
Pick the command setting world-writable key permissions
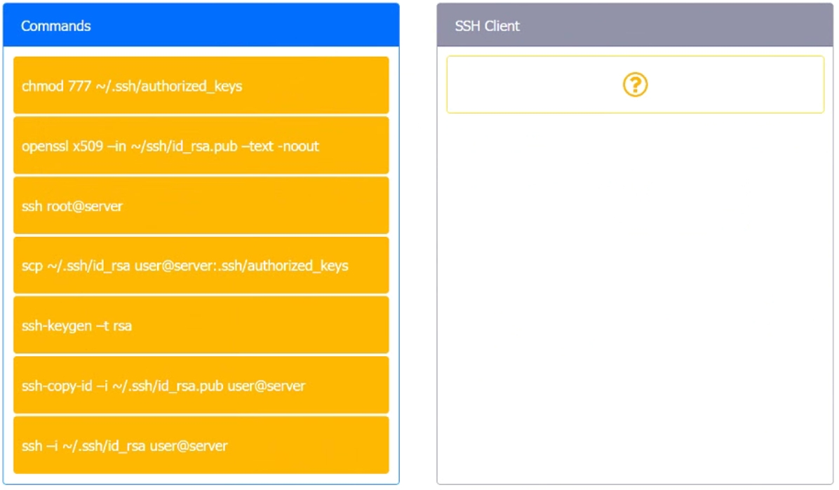[201, 86]
